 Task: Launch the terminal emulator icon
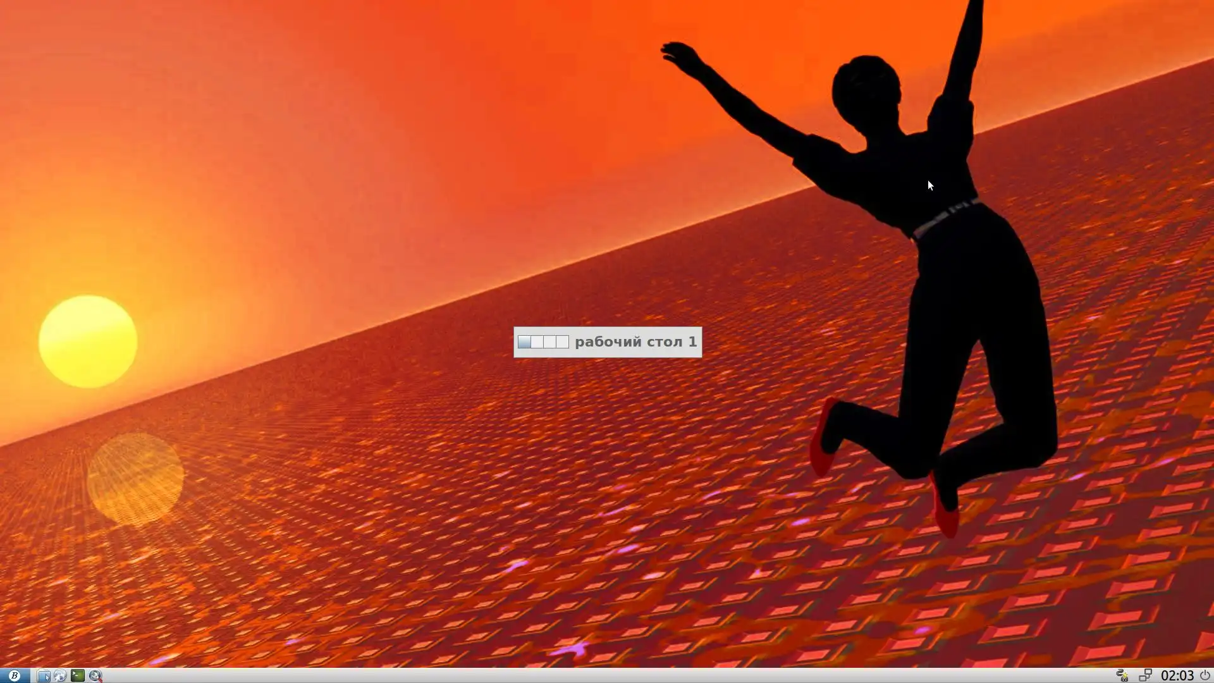pyautogui.click(x=77, y=675)
